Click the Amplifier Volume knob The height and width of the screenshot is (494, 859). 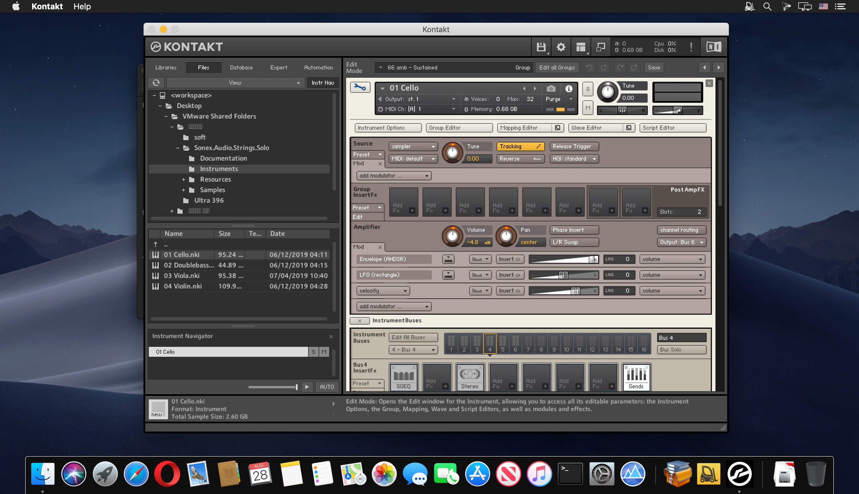point(452,236)
